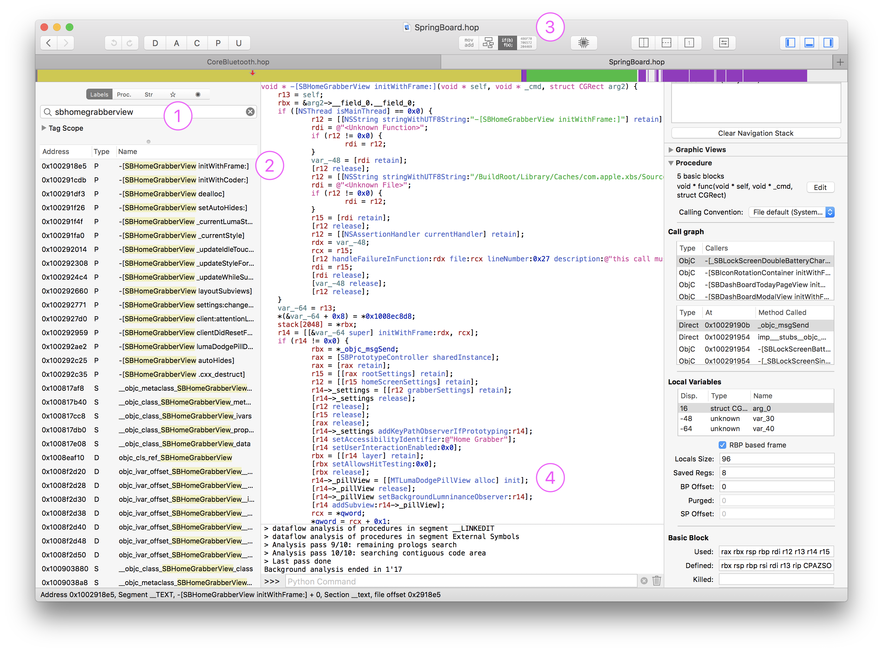Clear the sbhomegrabberview search field
883x652 pixels.
tap(250, 112)
